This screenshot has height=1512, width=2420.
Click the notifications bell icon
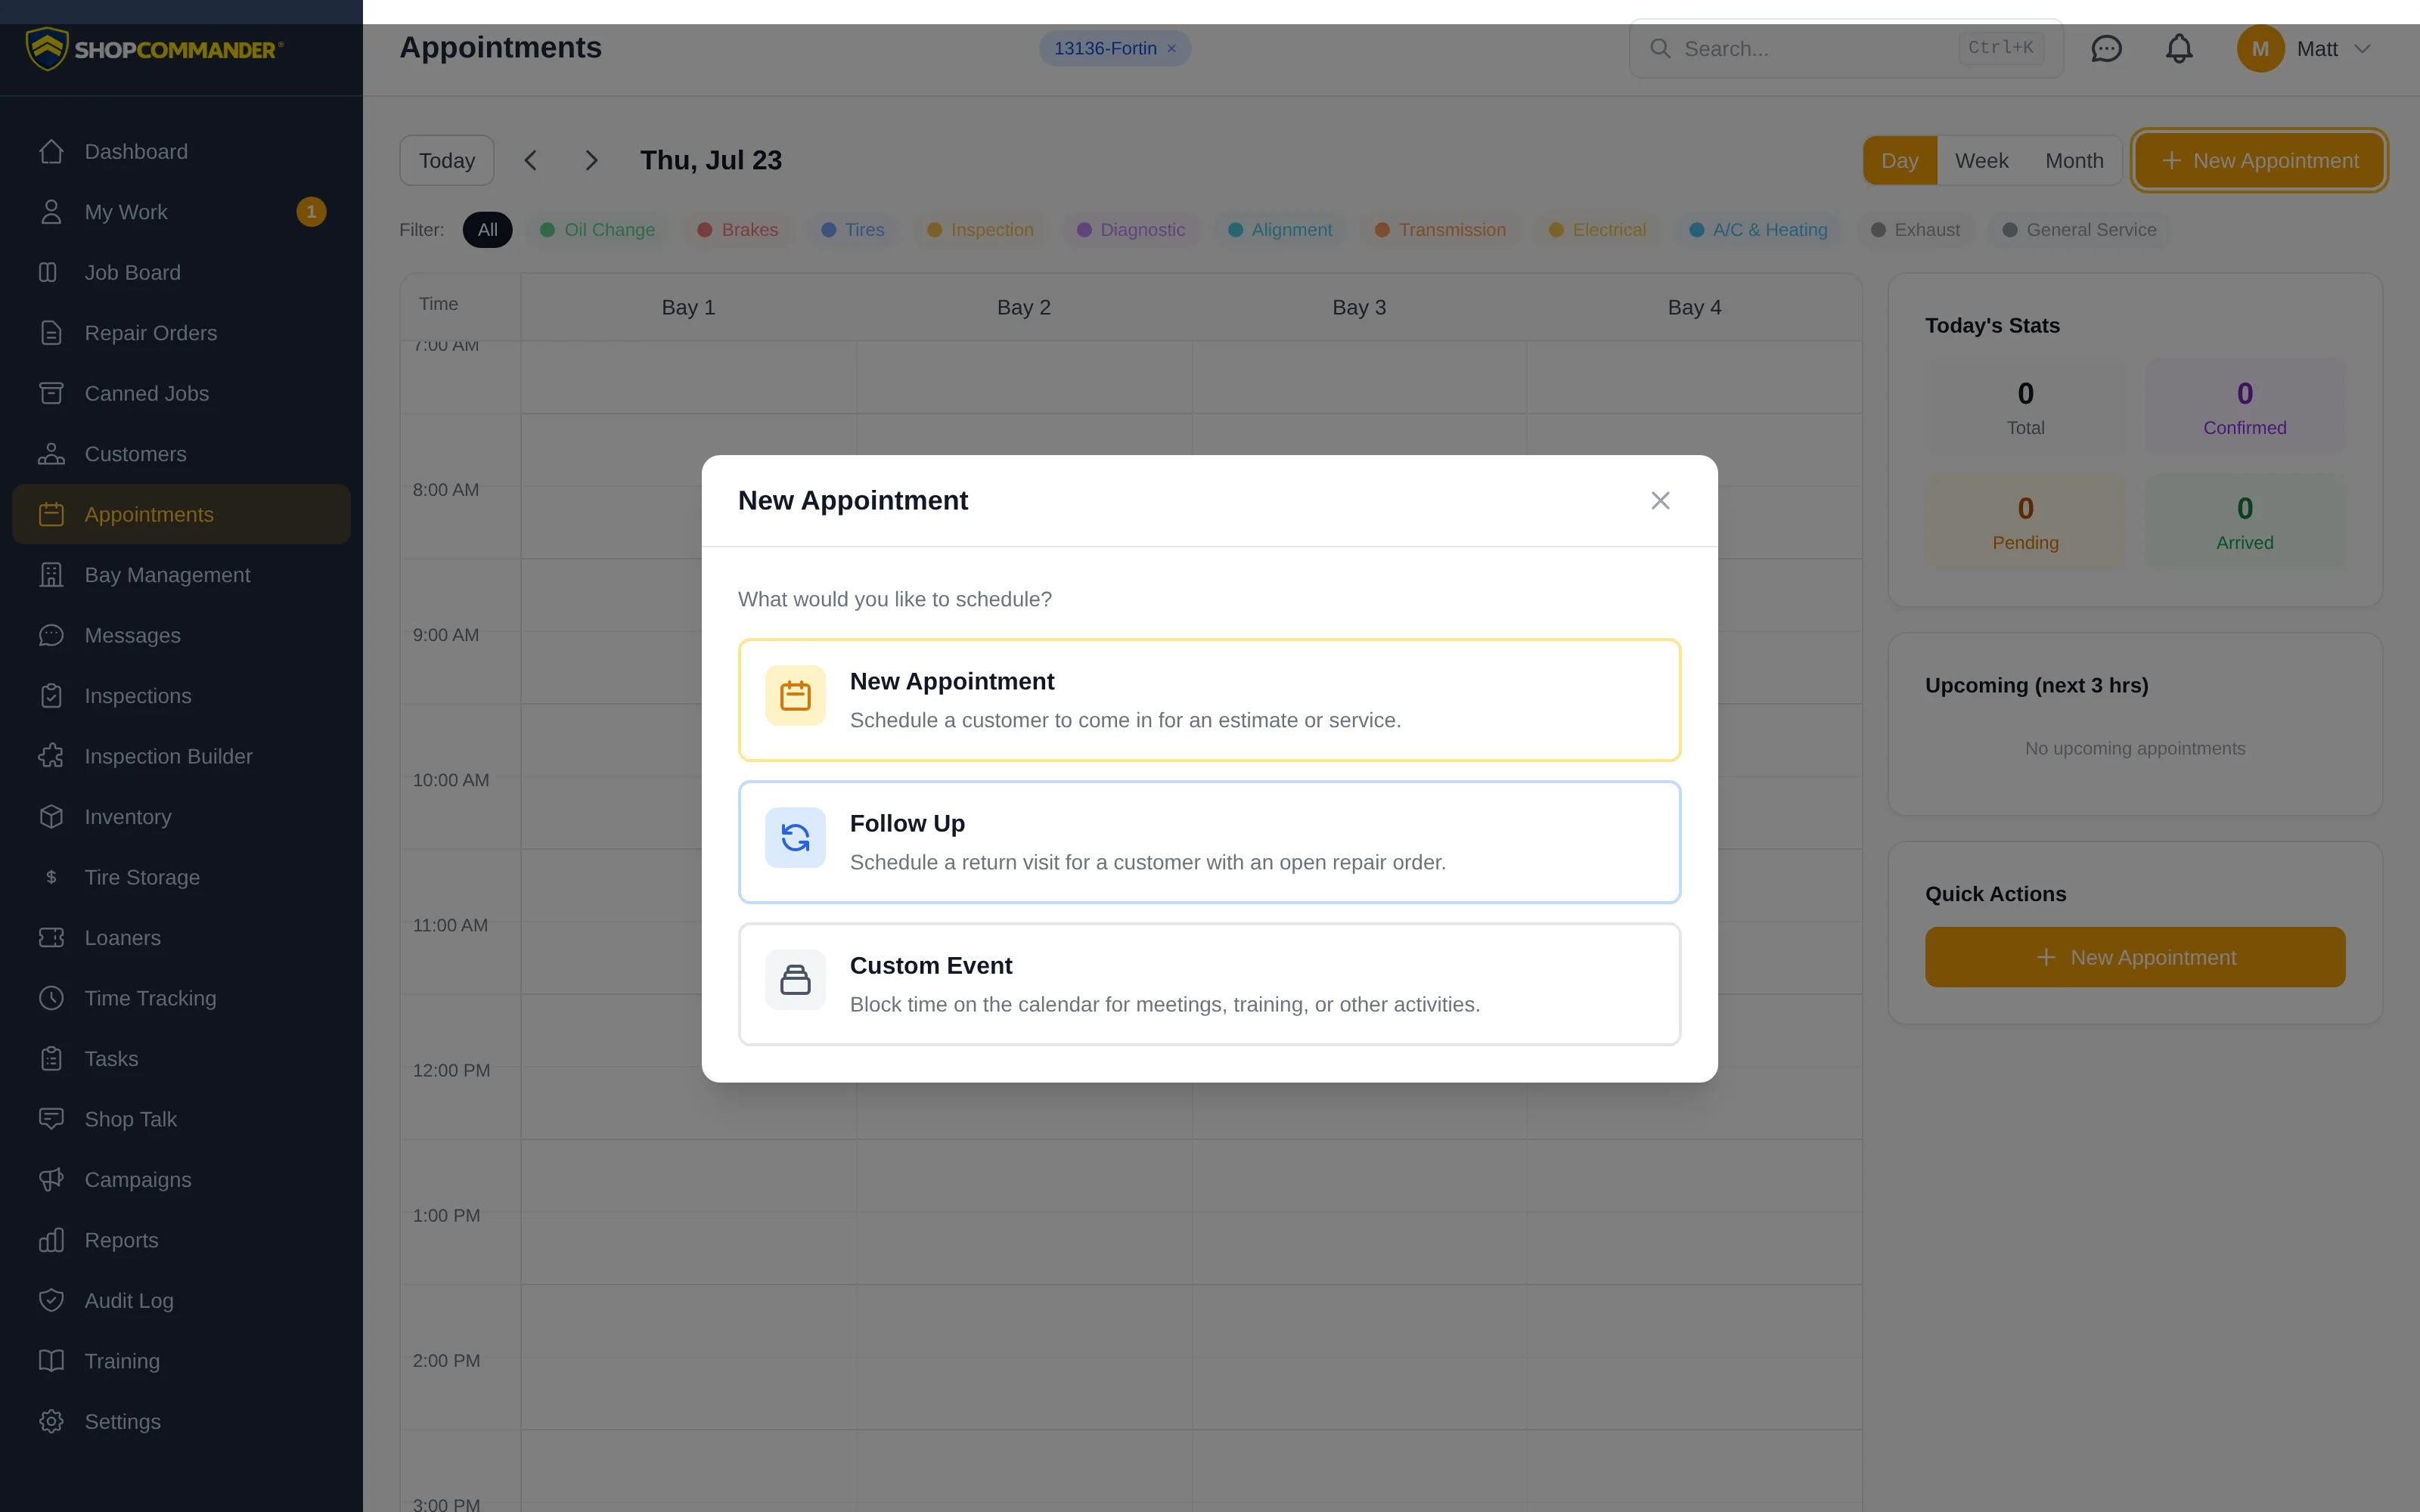tap(2179, 48)
